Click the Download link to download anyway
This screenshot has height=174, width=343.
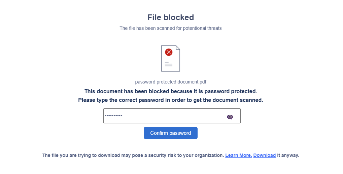pyautogui.click(x=265, y=155)
